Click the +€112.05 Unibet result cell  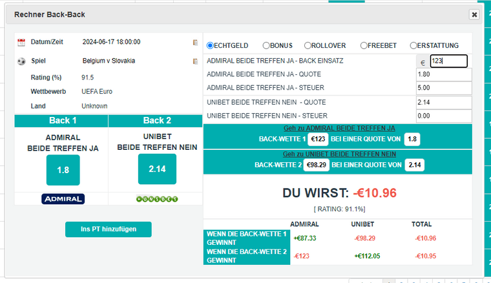pyautogui.click(x=367, y=256)
